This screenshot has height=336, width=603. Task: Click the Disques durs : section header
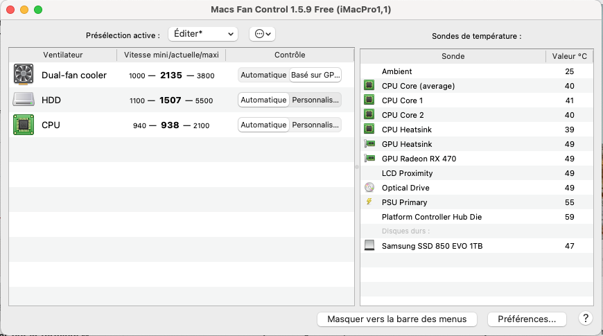405,231
